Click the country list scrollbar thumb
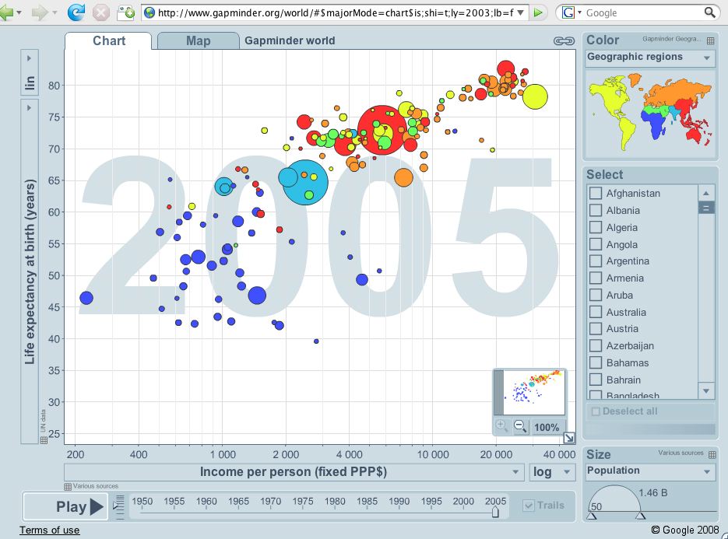Viewport: 728px width, 539px height. (705, 208)
